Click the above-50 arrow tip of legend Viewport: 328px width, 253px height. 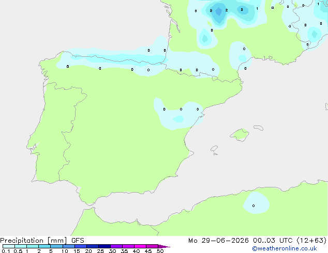tap(164, 246)
